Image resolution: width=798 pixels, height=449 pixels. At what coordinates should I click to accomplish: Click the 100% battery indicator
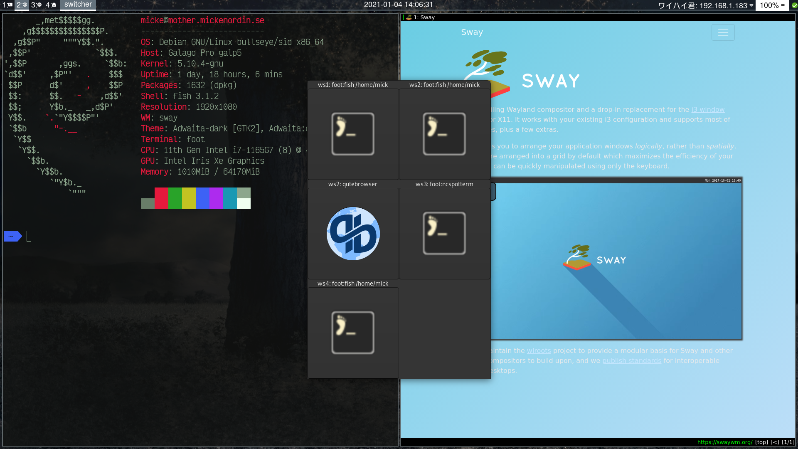[773, 5]
